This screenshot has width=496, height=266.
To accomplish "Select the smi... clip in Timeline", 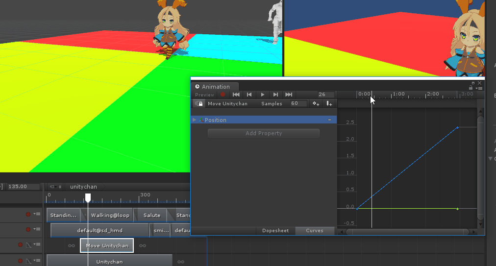I will pos(161,230).
